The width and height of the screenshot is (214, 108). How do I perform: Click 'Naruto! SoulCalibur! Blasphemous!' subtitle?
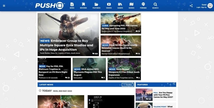click(x=116, y=54)
